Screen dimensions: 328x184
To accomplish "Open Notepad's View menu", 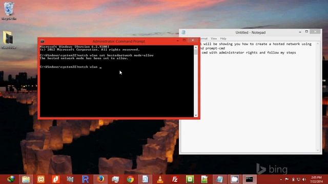I will click(x=214, y=39).
